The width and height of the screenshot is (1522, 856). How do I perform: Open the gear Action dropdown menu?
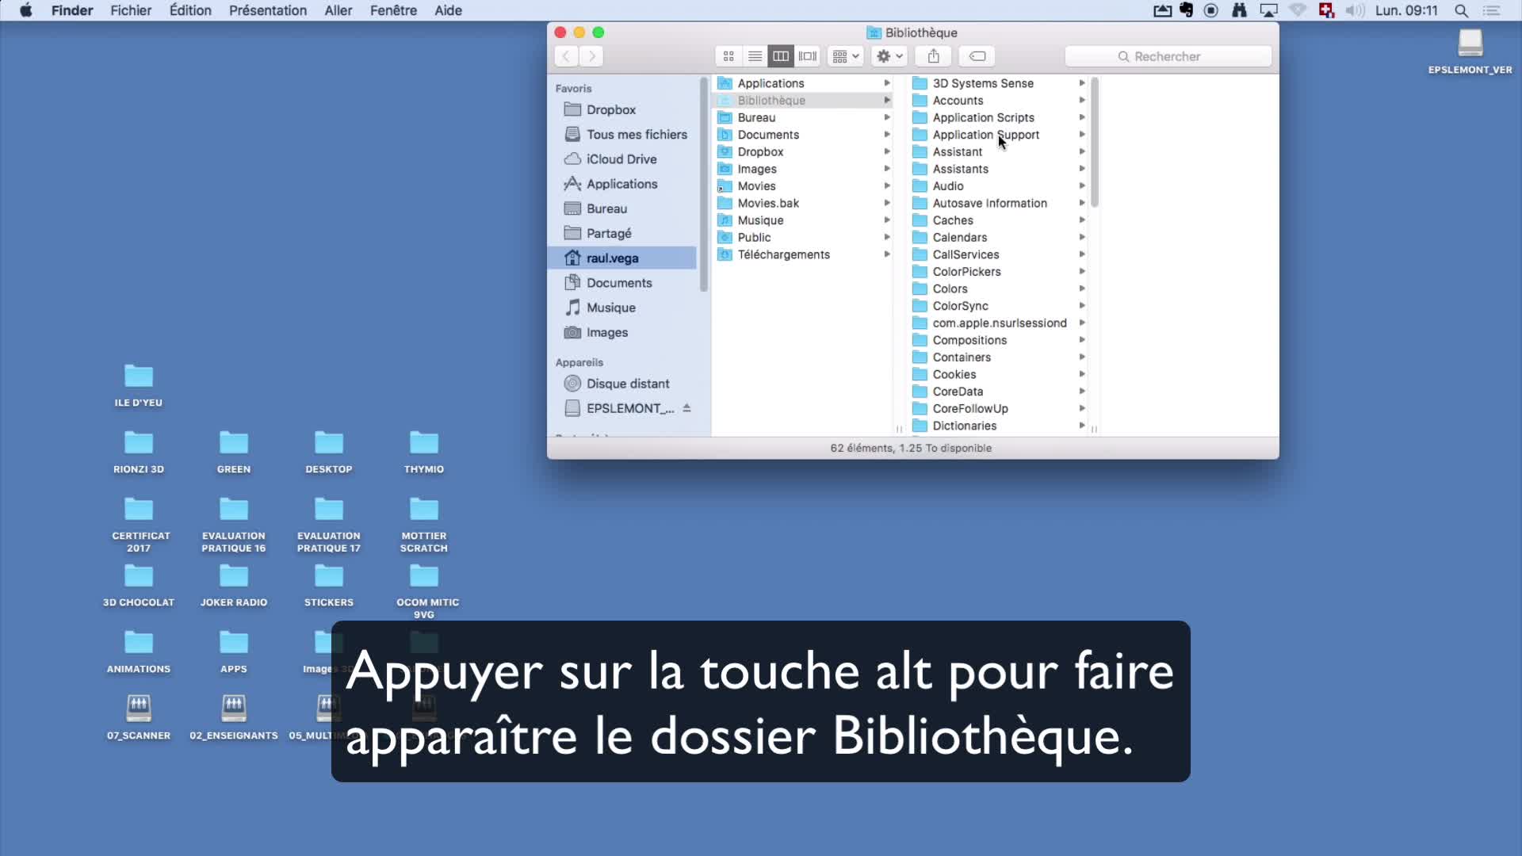889,56
